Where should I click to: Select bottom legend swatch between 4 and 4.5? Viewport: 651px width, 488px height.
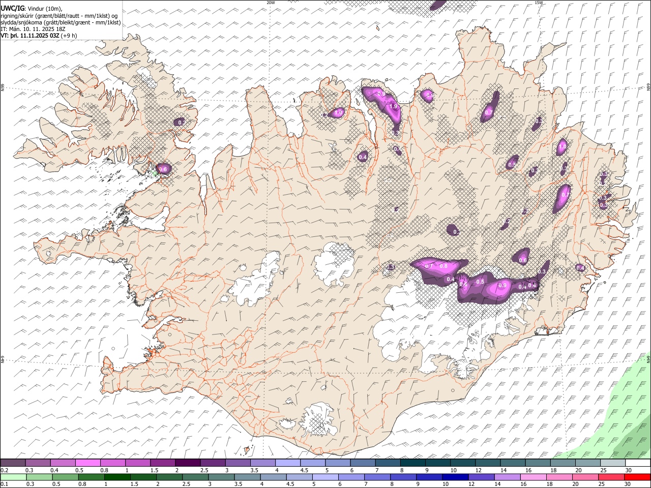(x=273, y=477)
